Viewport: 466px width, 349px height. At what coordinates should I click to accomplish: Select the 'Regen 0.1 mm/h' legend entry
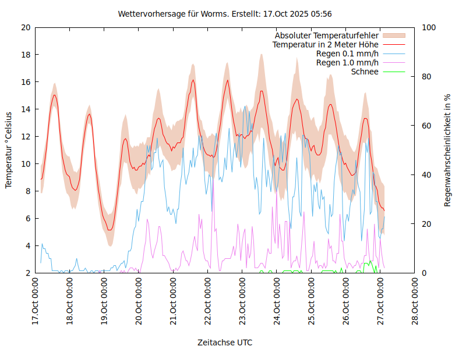(x=347, y=54)
